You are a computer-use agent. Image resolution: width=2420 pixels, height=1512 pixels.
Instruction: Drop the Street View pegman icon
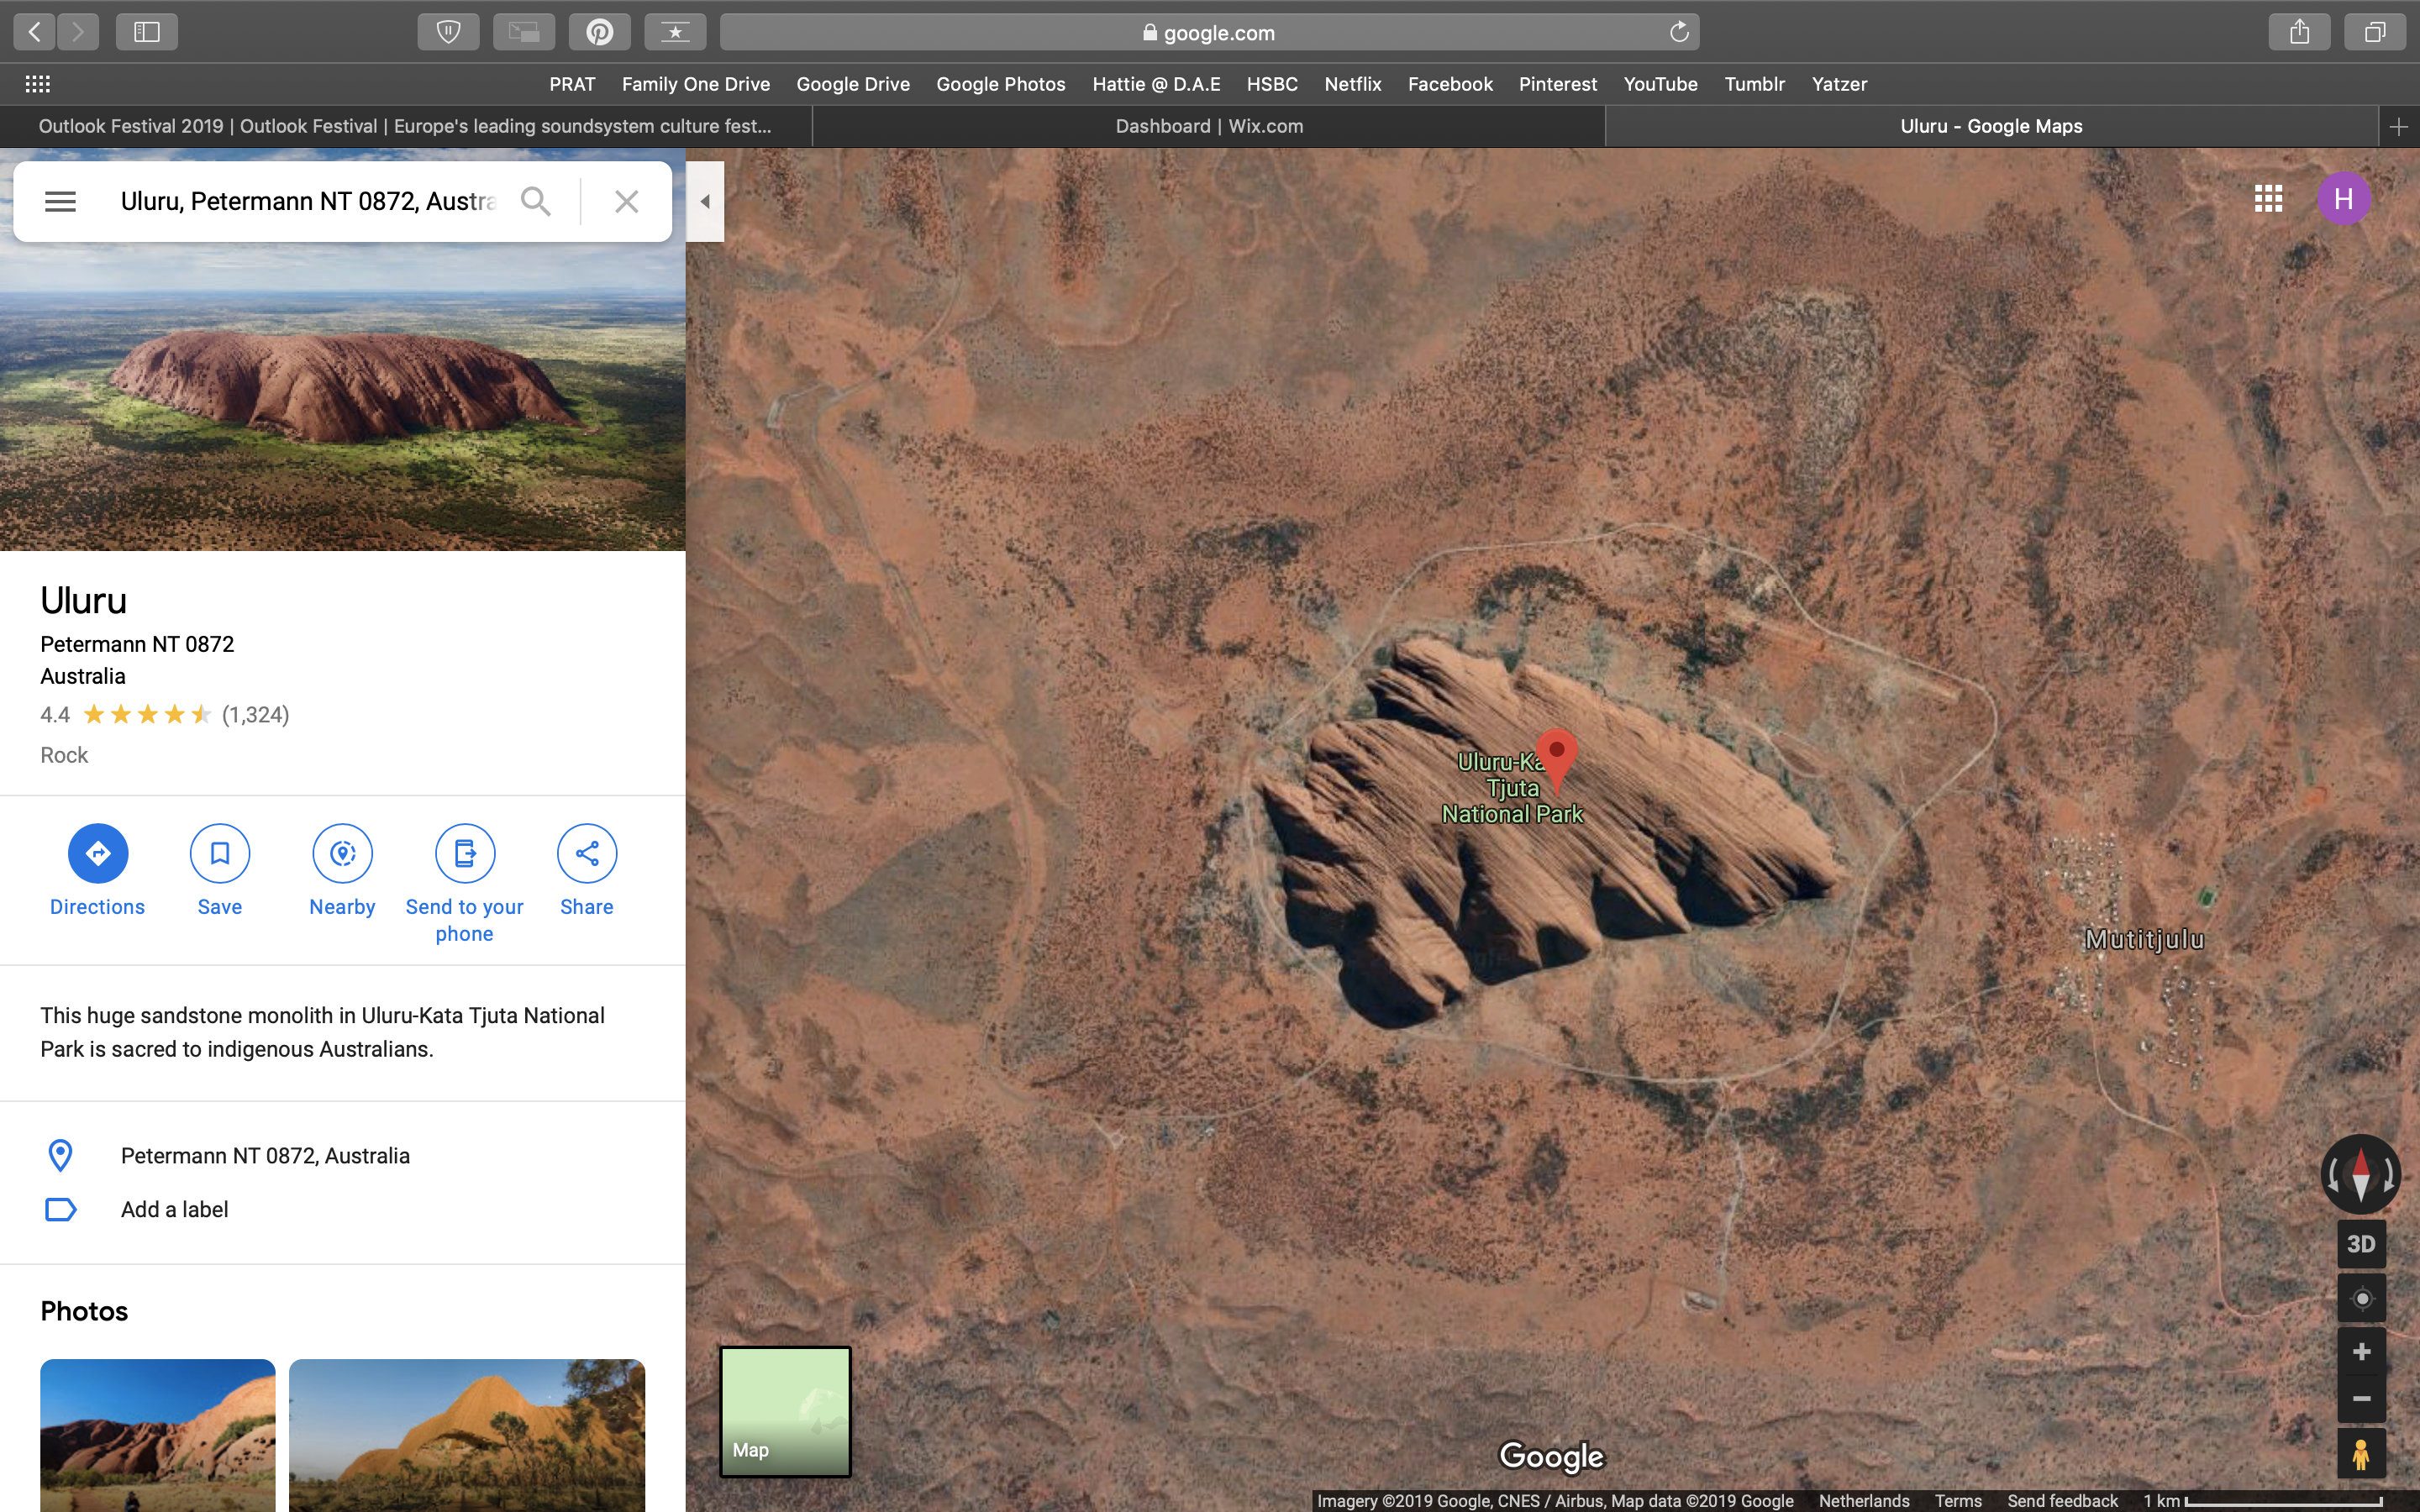coord(2360,1454)
